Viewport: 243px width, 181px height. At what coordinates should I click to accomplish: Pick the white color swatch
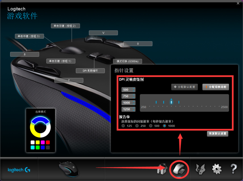click(x=33, y=142)
